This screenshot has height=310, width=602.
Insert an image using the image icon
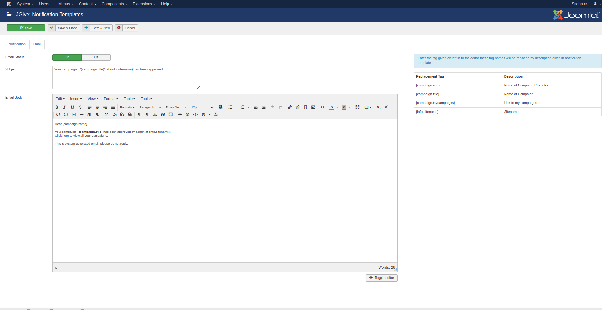click(x=313, y=107)
